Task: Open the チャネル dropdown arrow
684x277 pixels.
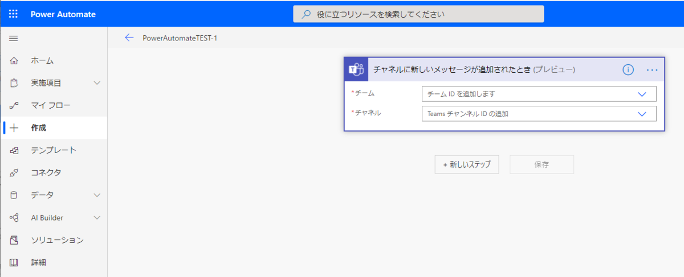Action: [x=642, y=114]
